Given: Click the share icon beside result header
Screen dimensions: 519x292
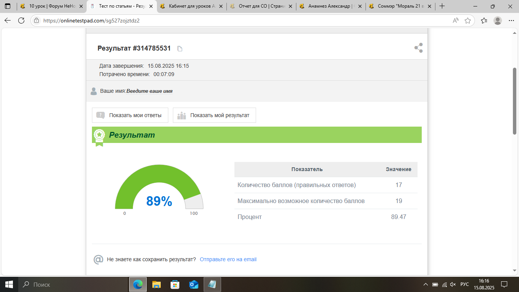Looking at the screenshot, I should click(418, 48).
